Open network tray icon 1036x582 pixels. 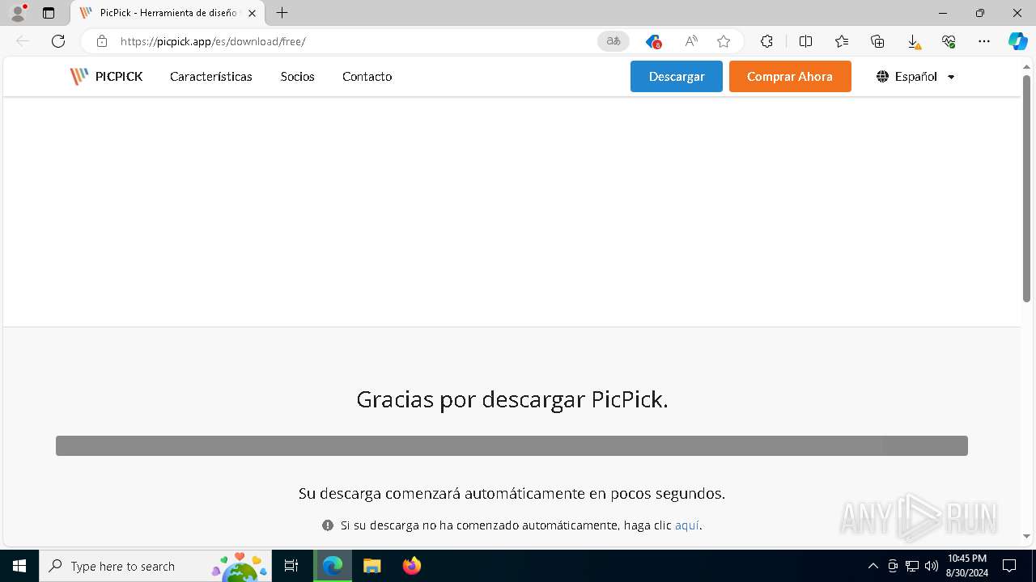click(x=912, y=566)
